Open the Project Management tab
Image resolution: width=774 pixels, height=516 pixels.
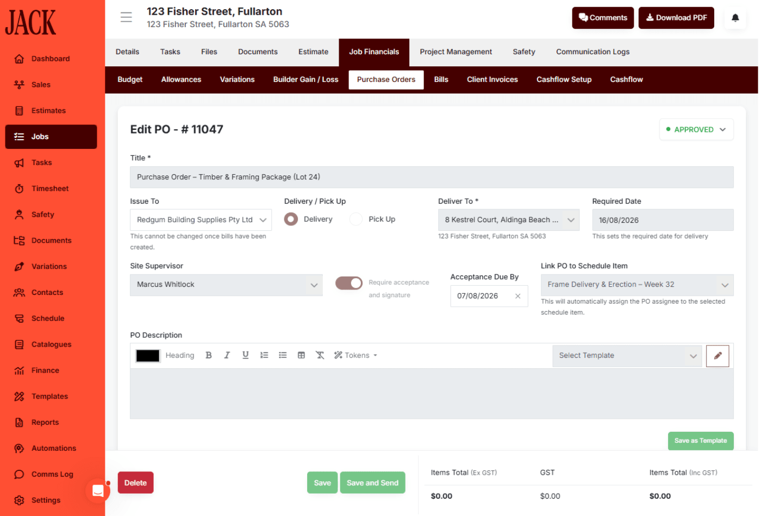pyautogui.click(x=455, y=52)
